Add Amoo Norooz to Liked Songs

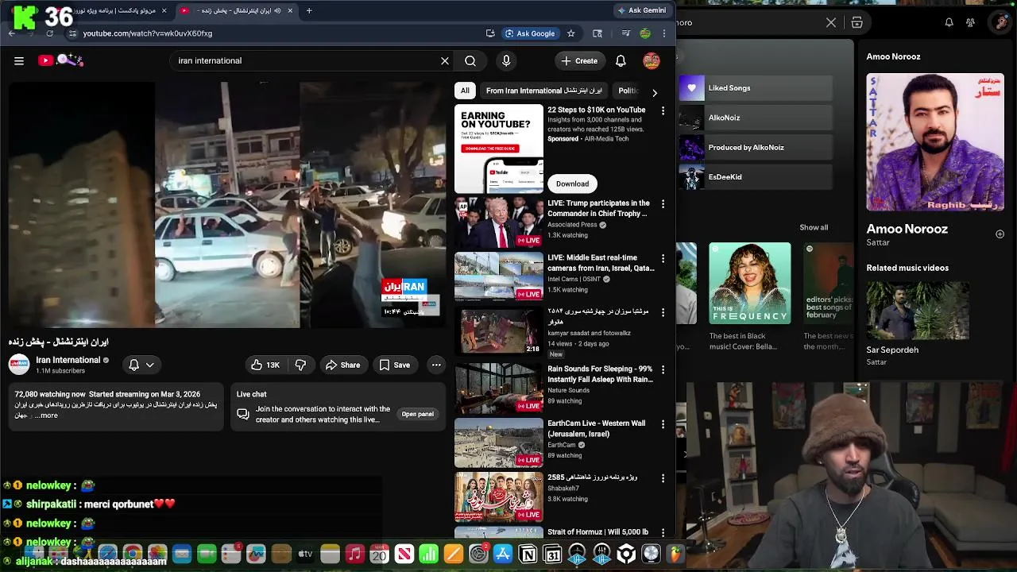coord(1000,234)
